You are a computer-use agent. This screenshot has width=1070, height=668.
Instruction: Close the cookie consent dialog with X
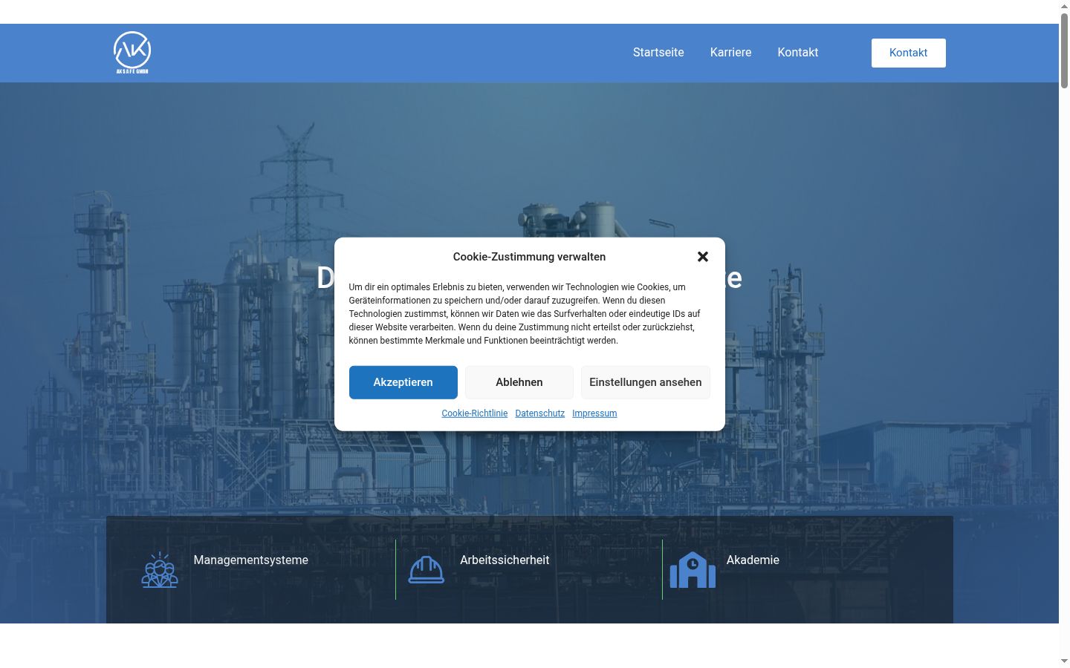(703, 257)
